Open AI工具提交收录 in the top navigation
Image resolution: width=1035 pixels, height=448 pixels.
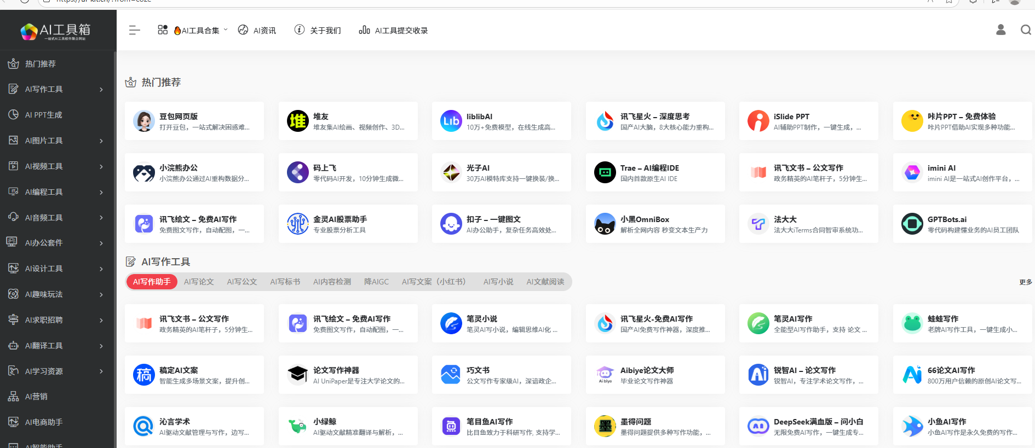click(x=393, y=31)
